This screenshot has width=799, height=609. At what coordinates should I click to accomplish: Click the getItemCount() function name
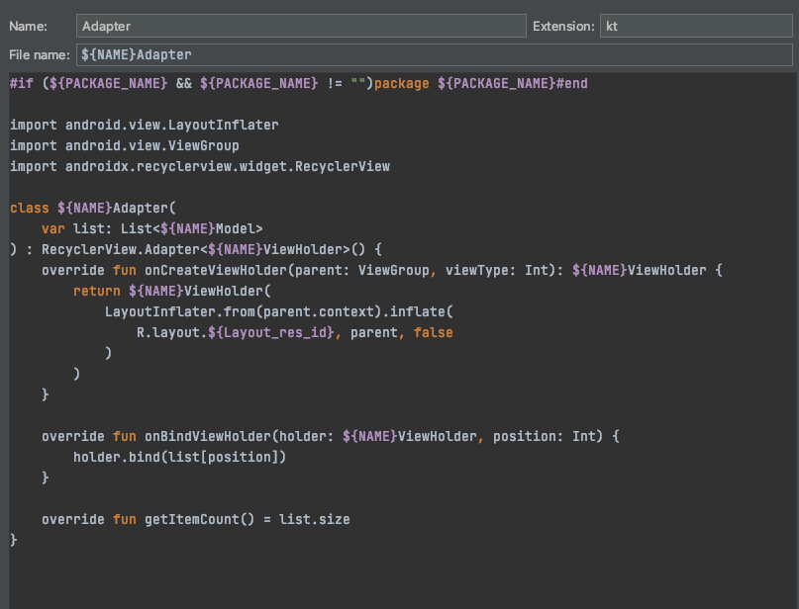click(x=199, y=519)
